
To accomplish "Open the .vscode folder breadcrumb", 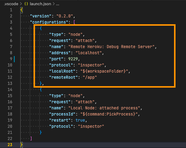I will (8, 3).
